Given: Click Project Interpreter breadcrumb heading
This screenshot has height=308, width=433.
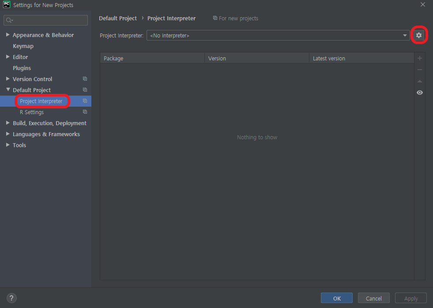Looking at the screenshot, I should click(x=172, y=18).
